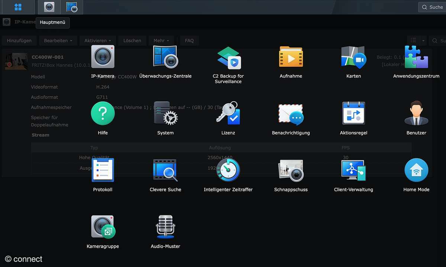Open Lizenz key icon
Screen dimensions: 446x267
click(228, 114)
